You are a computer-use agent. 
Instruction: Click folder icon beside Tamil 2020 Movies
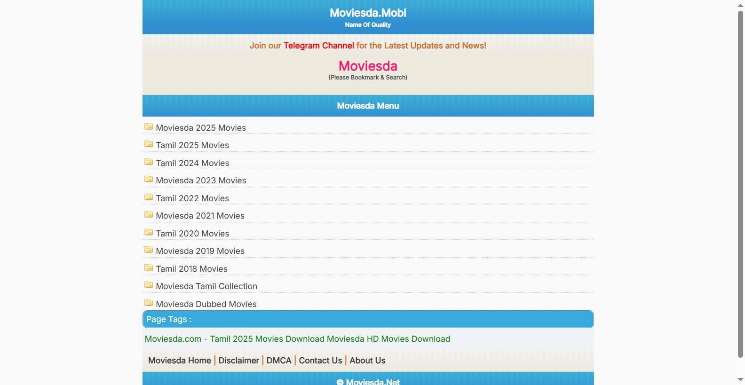click(x=149, y=232)
